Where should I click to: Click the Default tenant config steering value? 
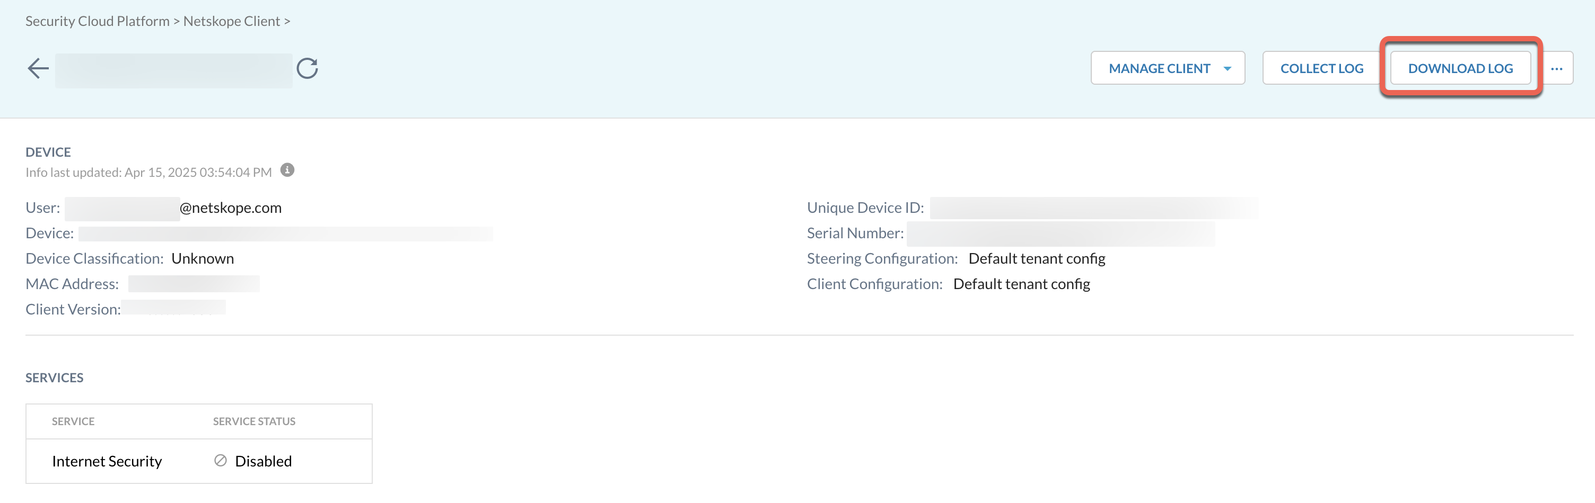[1037, 258]
